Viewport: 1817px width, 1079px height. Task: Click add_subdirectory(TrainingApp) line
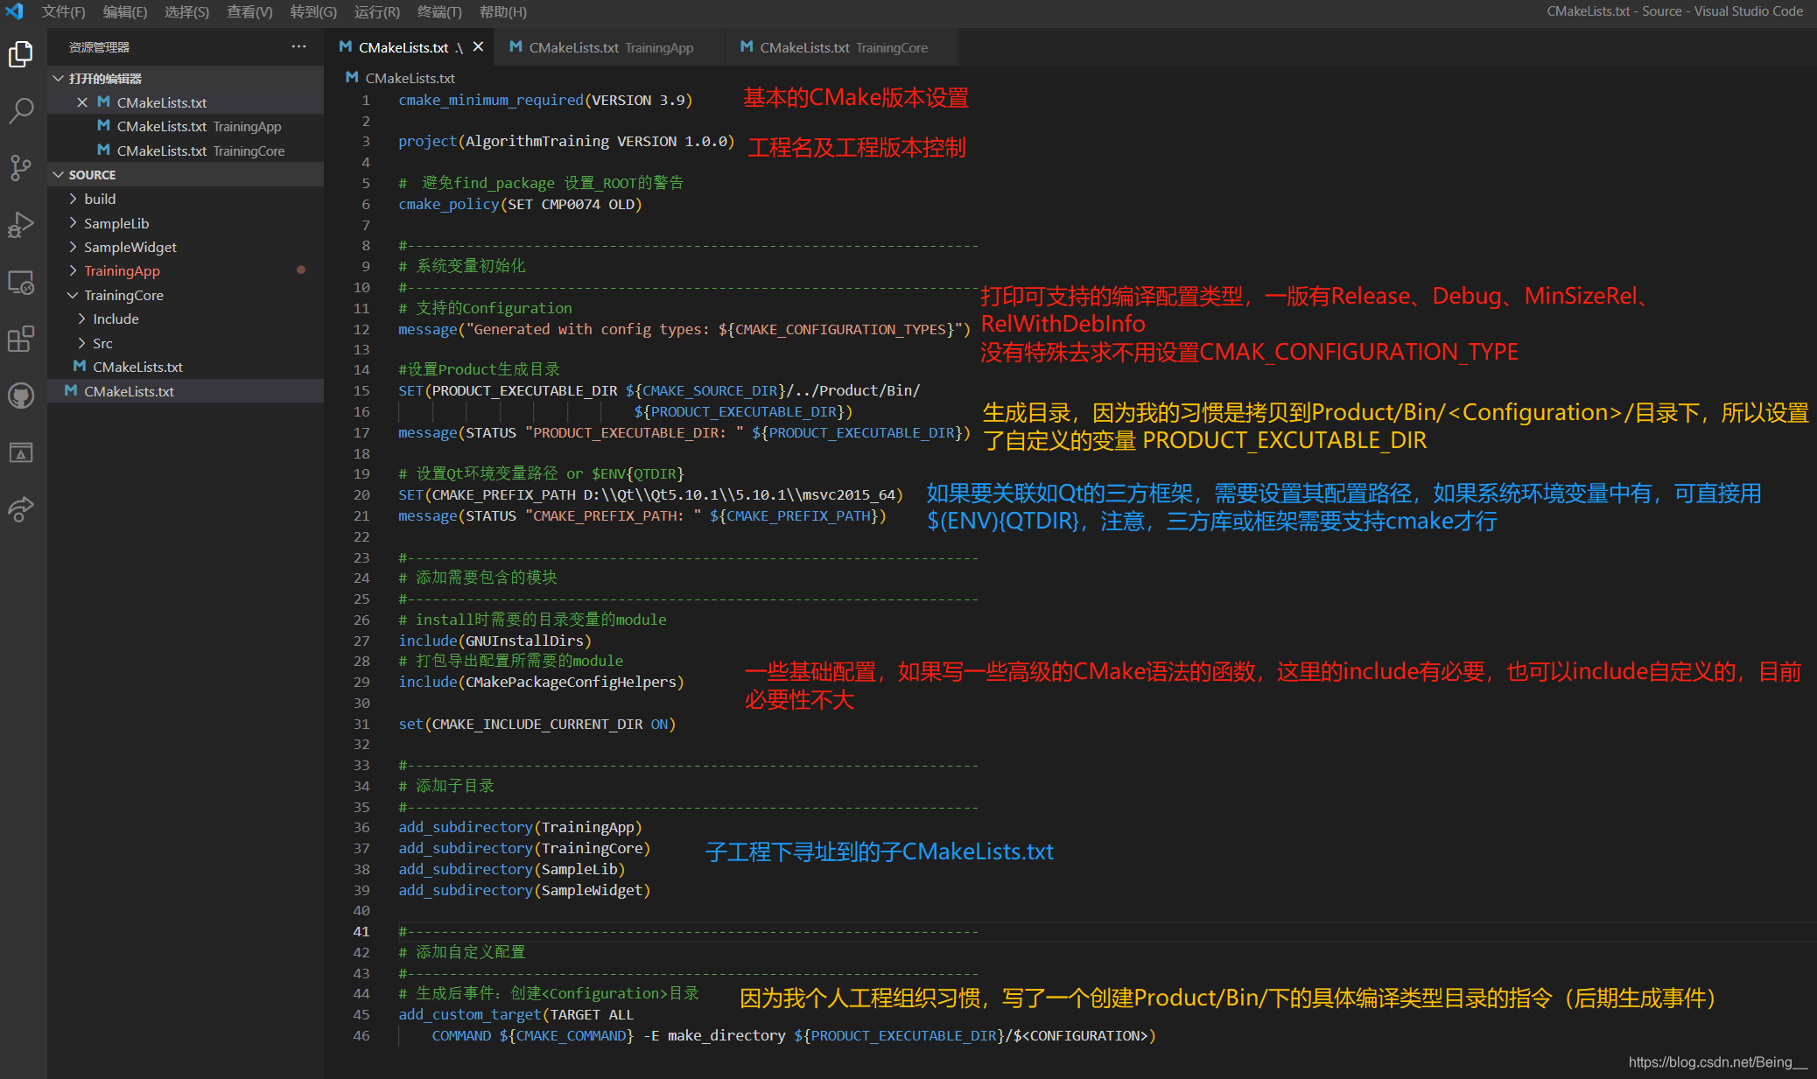coord(520,827)
